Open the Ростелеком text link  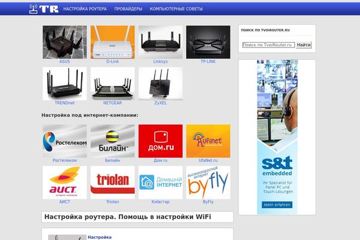65,160
